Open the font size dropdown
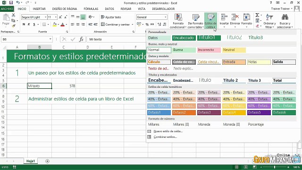The width and height of the screenshot is (302, 170). pyautogui.click(x=56, y=17)
